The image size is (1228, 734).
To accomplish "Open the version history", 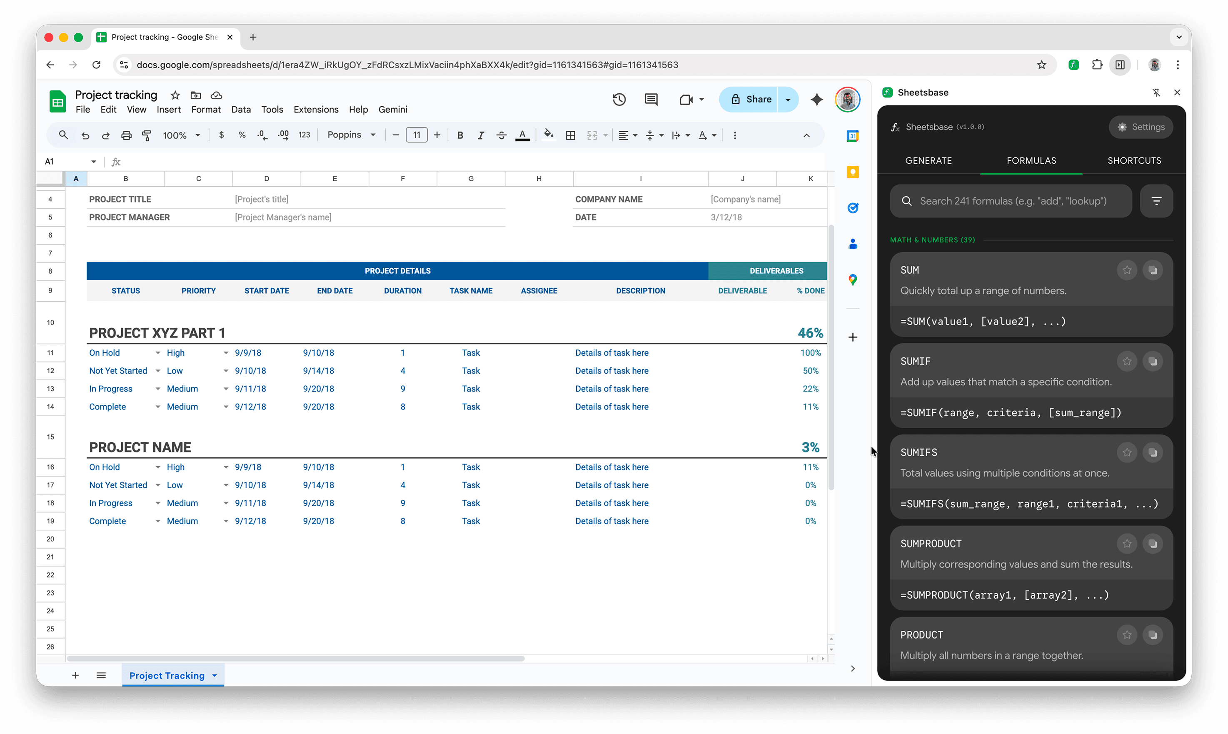I will (x=619, y=99).
